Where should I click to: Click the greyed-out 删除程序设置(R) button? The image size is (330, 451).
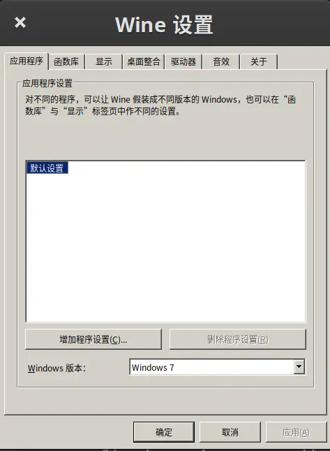238,339
